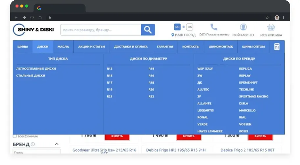
Task: Open MARCELLO brand link
Action: click(x=247, y=111)
